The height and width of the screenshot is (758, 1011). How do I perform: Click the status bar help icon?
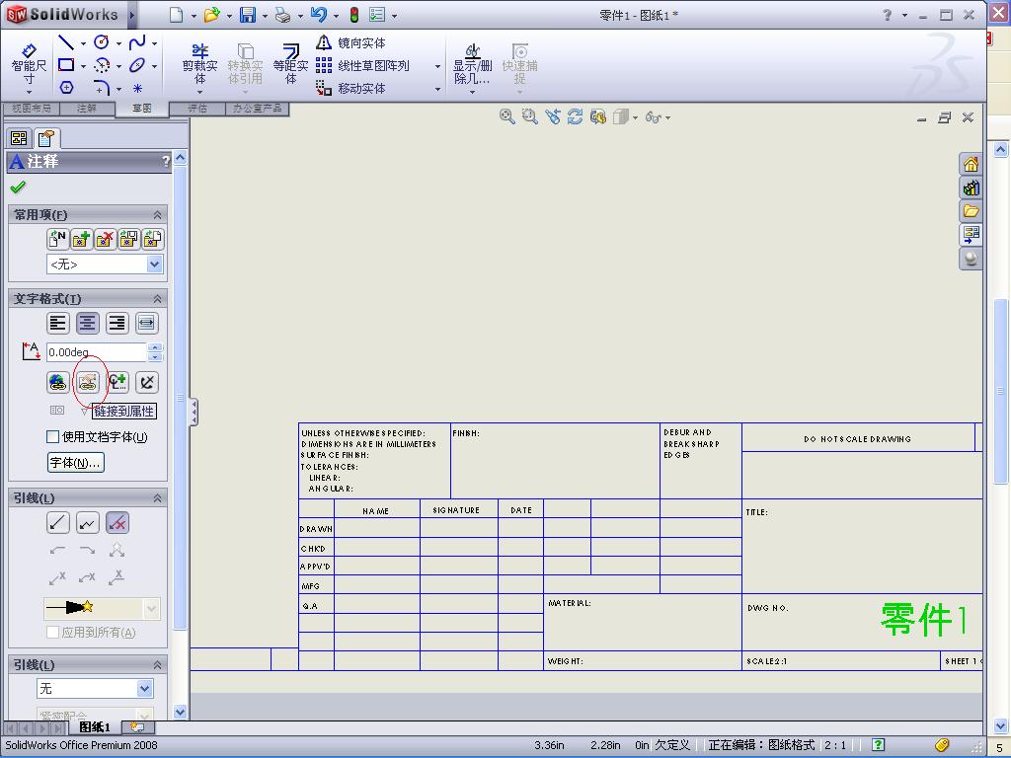click(878, 744)
